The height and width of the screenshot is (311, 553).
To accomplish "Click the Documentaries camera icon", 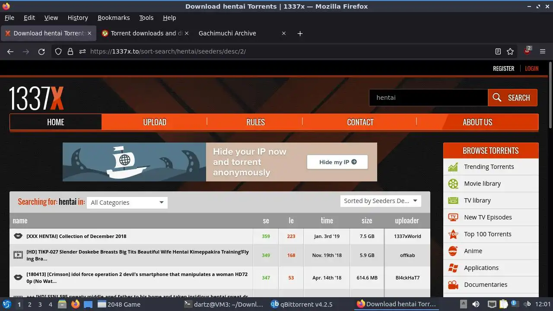I will (x=453, y=285).
